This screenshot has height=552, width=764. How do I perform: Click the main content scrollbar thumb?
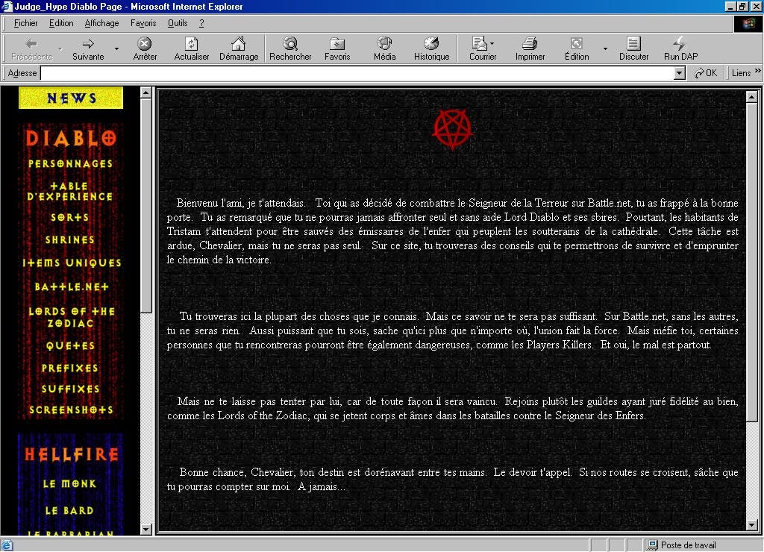pyautogui.click(x=752, y=260)
